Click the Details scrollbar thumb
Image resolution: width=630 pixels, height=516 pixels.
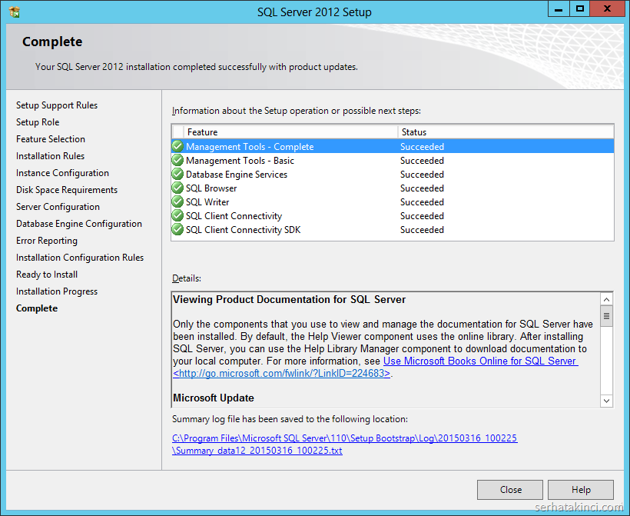(x=606, y=316)
